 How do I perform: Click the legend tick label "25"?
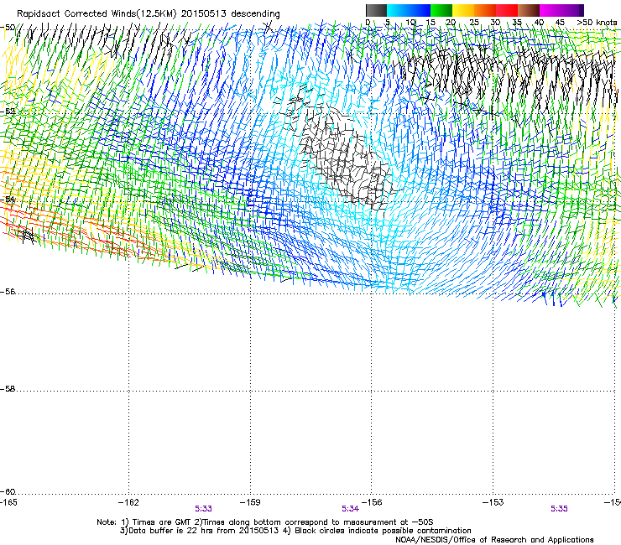(x=473, y=23)
